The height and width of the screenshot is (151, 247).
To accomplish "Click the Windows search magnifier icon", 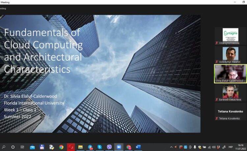I will pyautogui.click(x=4, y=147).
